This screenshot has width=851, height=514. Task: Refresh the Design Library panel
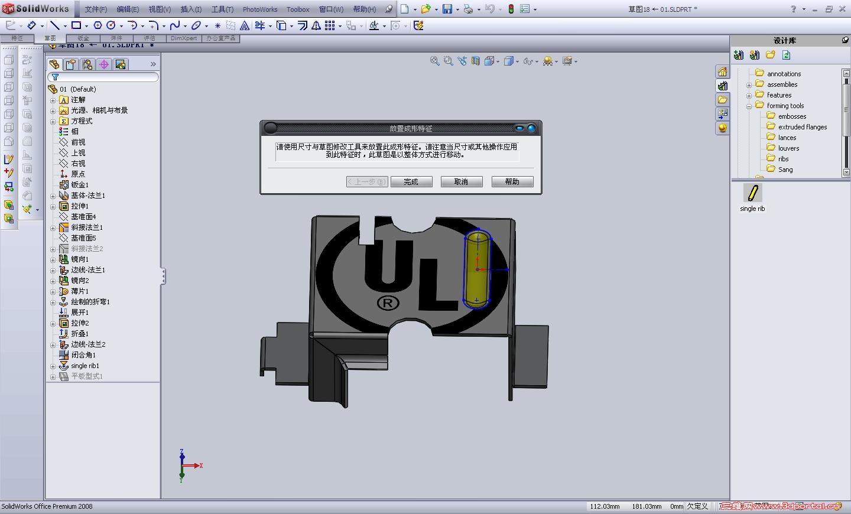[x=787, y=55]
